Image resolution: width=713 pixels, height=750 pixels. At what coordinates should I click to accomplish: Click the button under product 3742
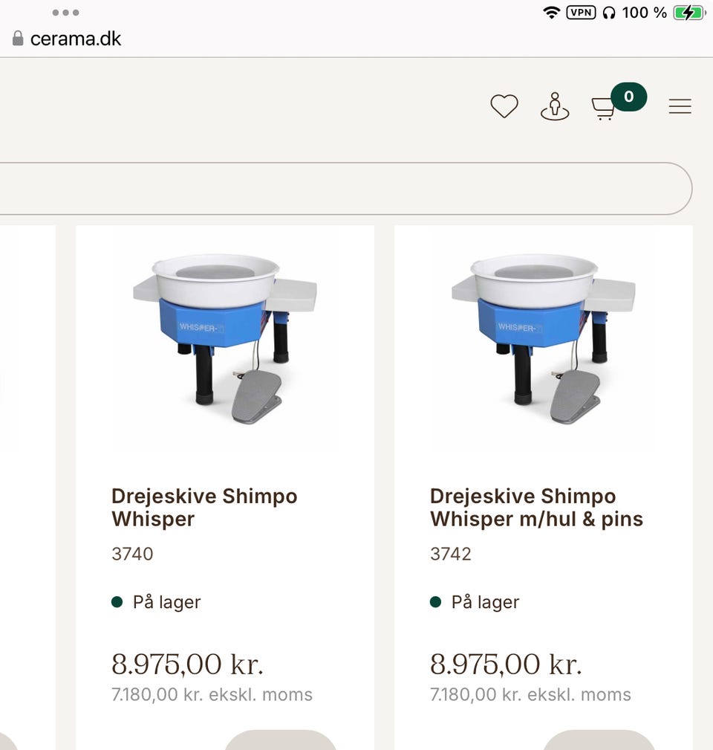[599, 740]
